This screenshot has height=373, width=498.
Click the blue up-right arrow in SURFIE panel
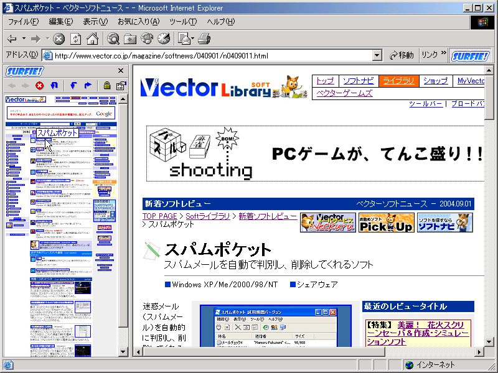click(x=88, y=86)
